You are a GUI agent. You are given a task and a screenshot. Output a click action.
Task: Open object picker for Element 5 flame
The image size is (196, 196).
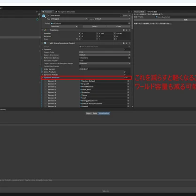pos(128,95)
